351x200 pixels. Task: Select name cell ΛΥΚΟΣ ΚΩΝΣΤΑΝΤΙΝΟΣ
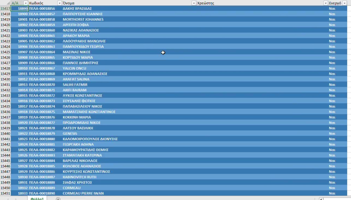(129, 95)
